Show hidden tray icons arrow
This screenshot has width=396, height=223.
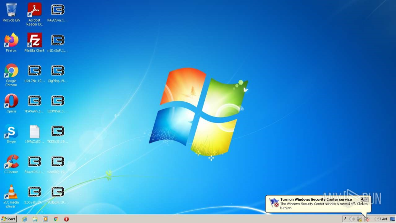click(x=345, y=219)
